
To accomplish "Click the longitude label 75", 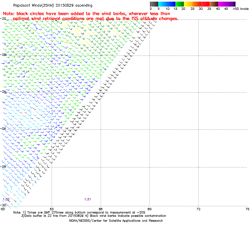I will [x=247, y=209].
